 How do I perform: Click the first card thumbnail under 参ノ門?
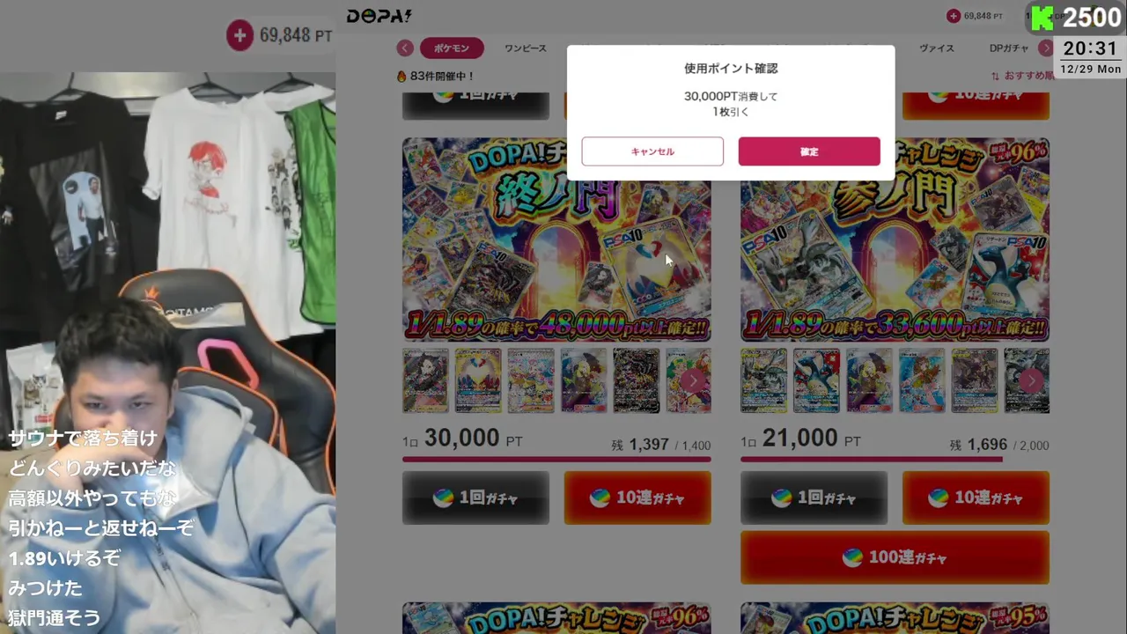point(763,380)
